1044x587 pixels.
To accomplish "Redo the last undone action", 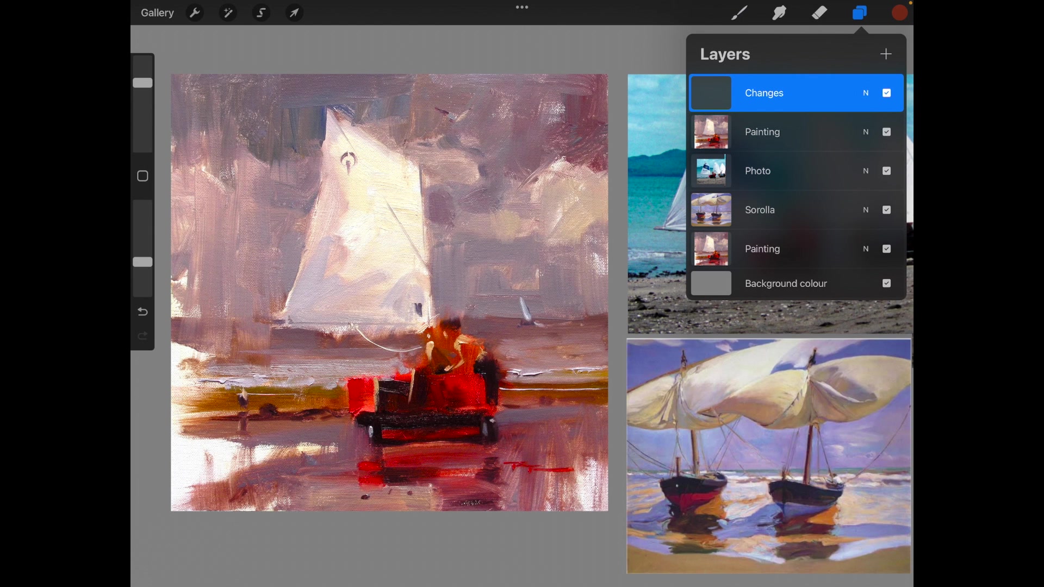I will [142, 336].
